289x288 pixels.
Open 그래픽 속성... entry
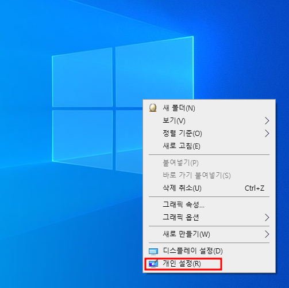tap(209, 204)
